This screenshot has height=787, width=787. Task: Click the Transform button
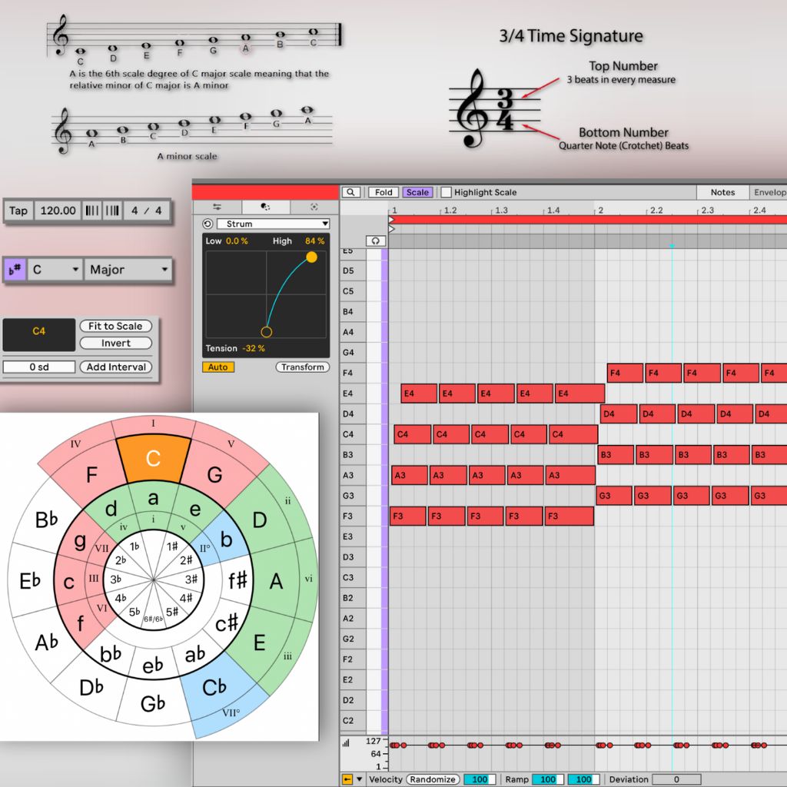pyautogui.click(x=302, y=367)
